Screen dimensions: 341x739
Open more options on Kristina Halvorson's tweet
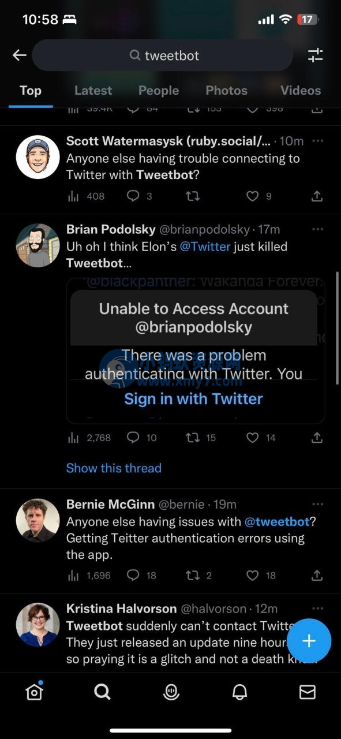tap(317, 609)
